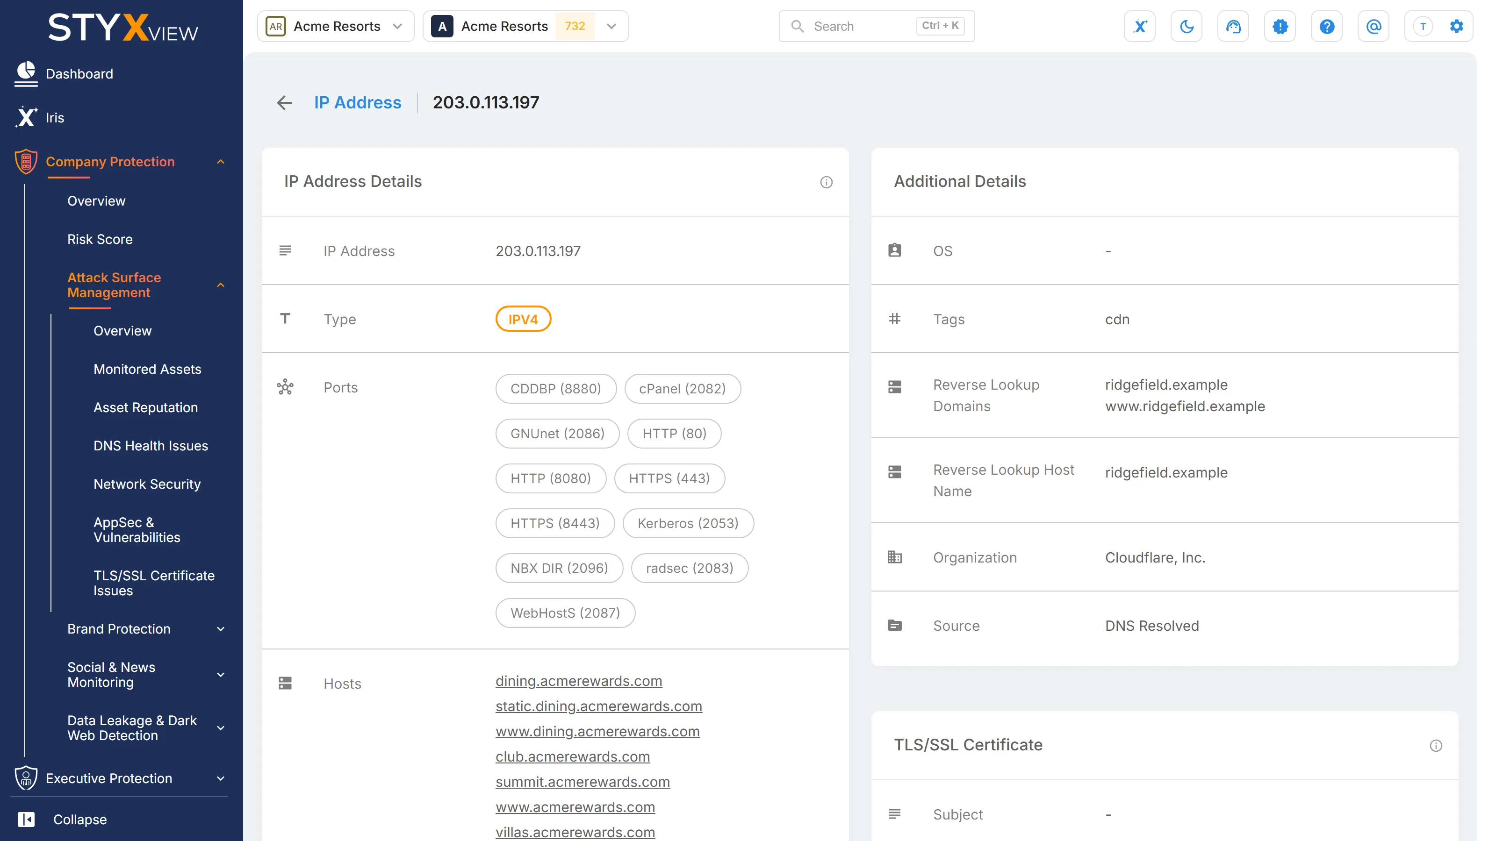The image size is (1496, 841).
Task: Click the Company Protection shield icon
Action: [26, 161]
